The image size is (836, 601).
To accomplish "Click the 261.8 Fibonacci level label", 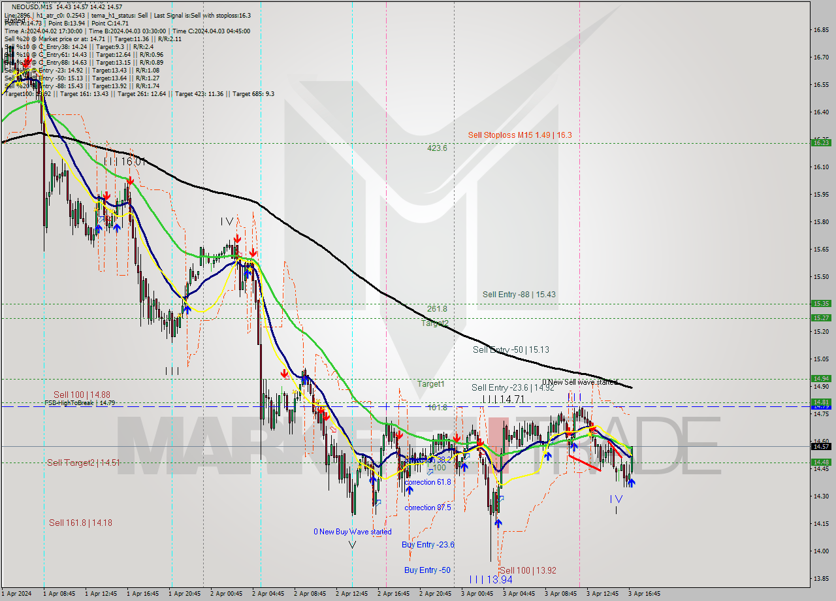I will pos(437,309).
